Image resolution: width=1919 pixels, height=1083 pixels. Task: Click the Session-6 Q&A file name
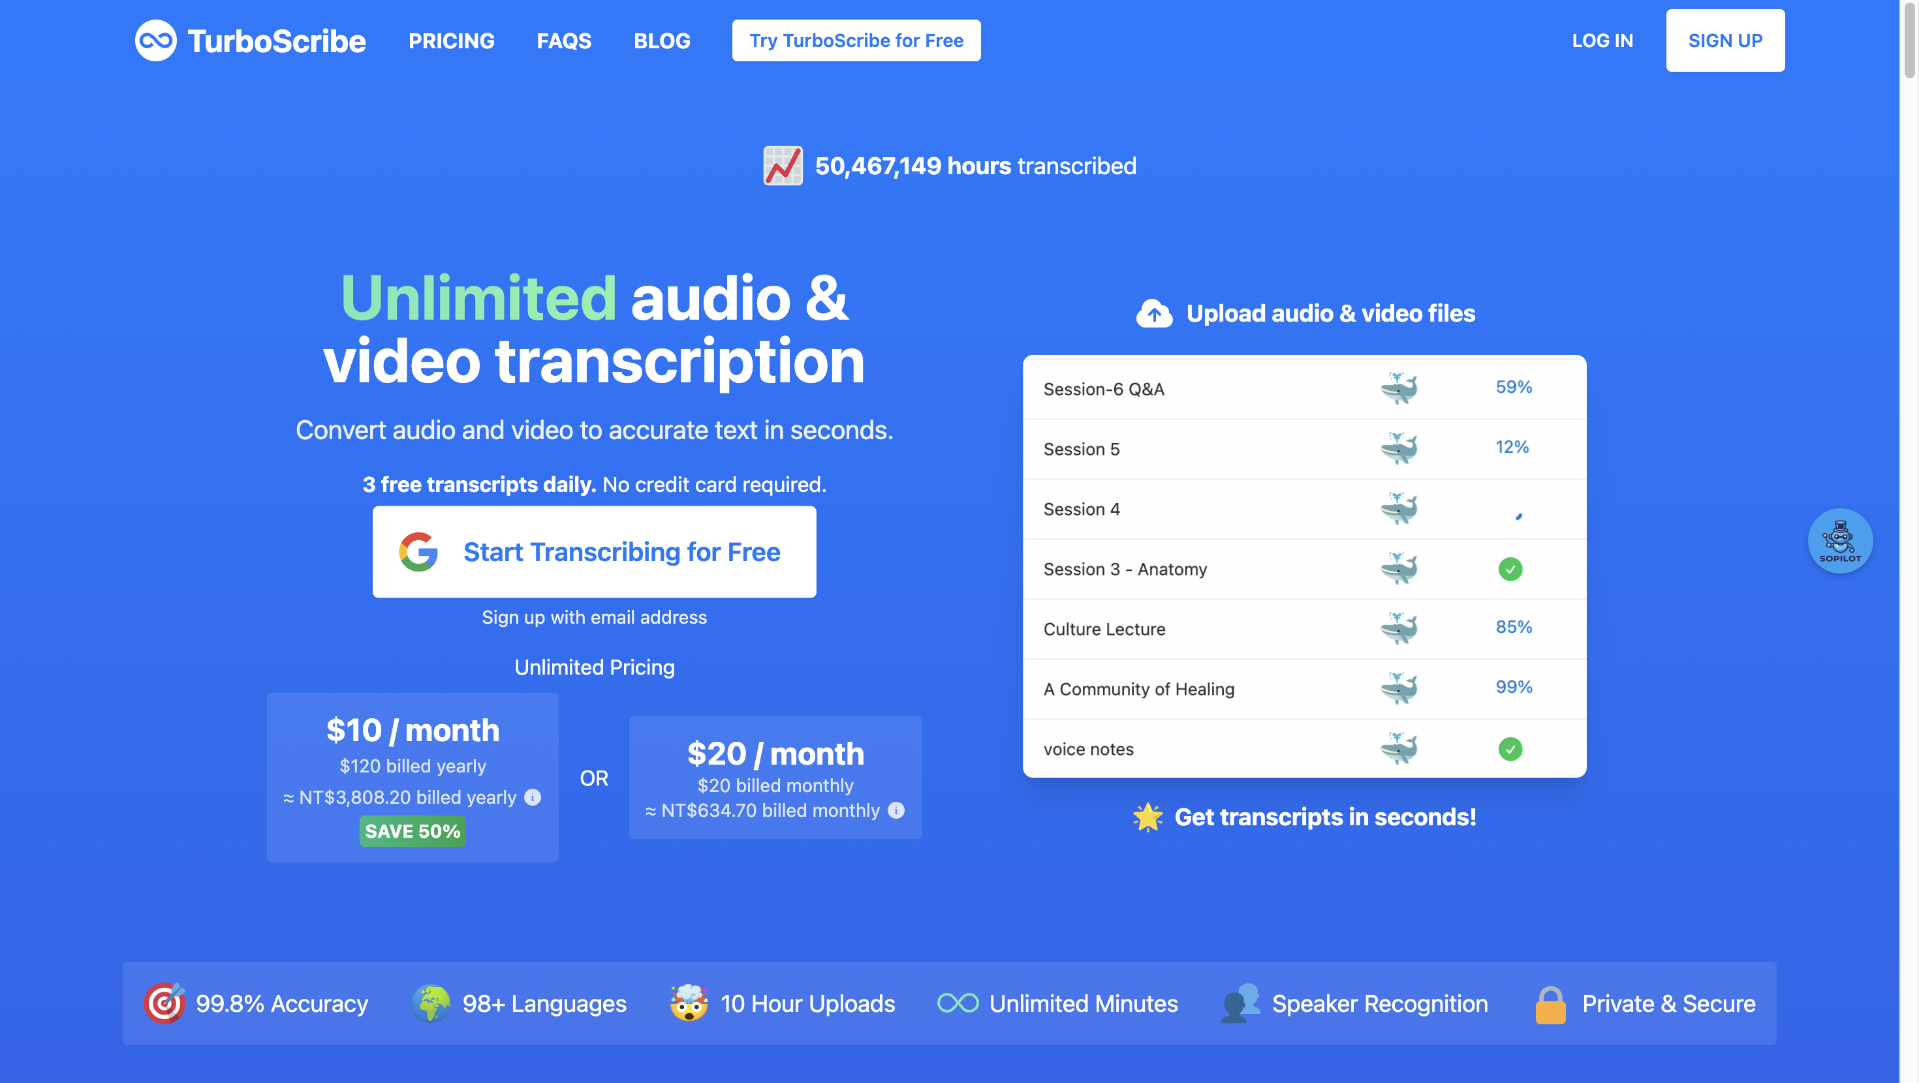click(1103, 389)
